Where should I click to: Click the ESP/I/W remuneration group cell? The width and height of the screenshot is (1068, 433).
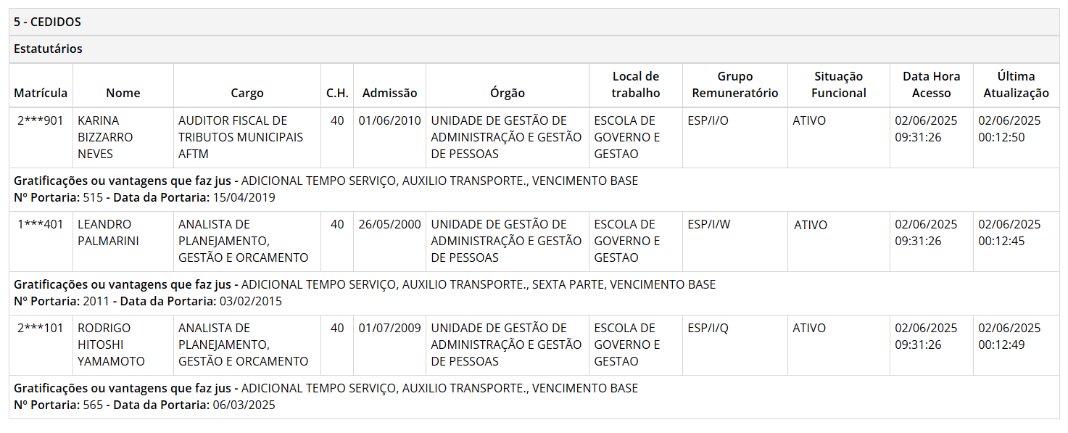709,224
